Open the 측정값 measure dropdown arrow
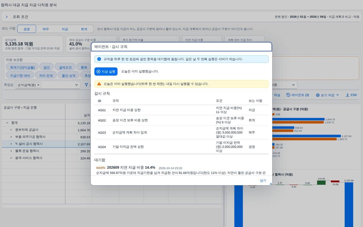This screenshot has width=363, height=227. [76, 85]
